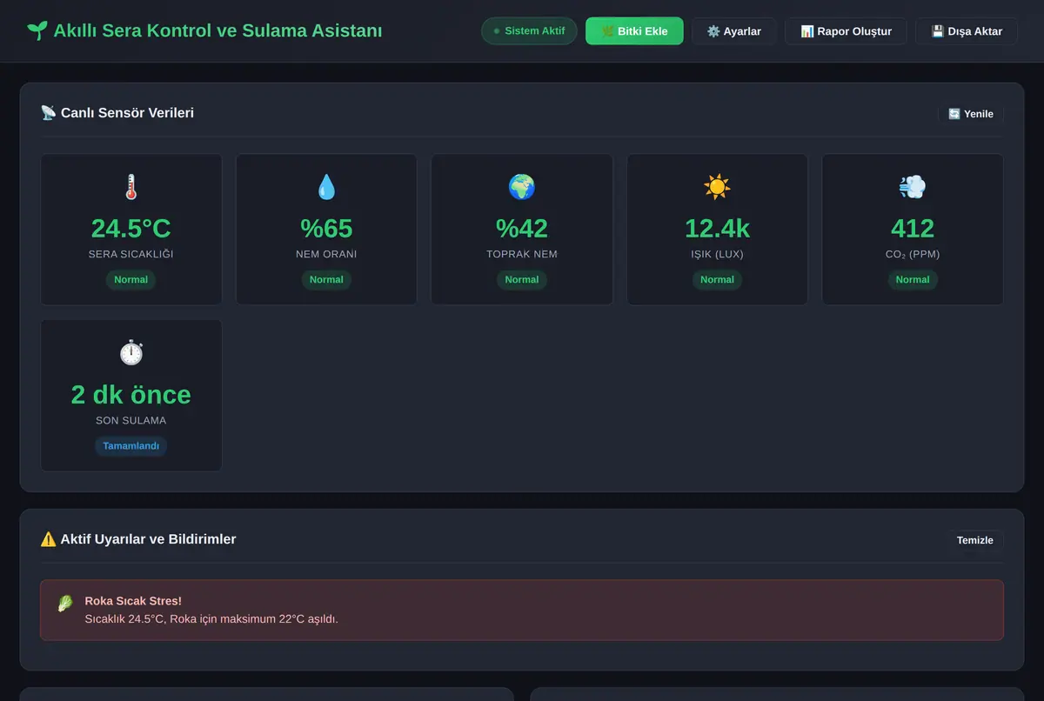Screen dimensions: 1044x701
Task: Click the globe icon for Toprak Nem
Action: point(522,187)
